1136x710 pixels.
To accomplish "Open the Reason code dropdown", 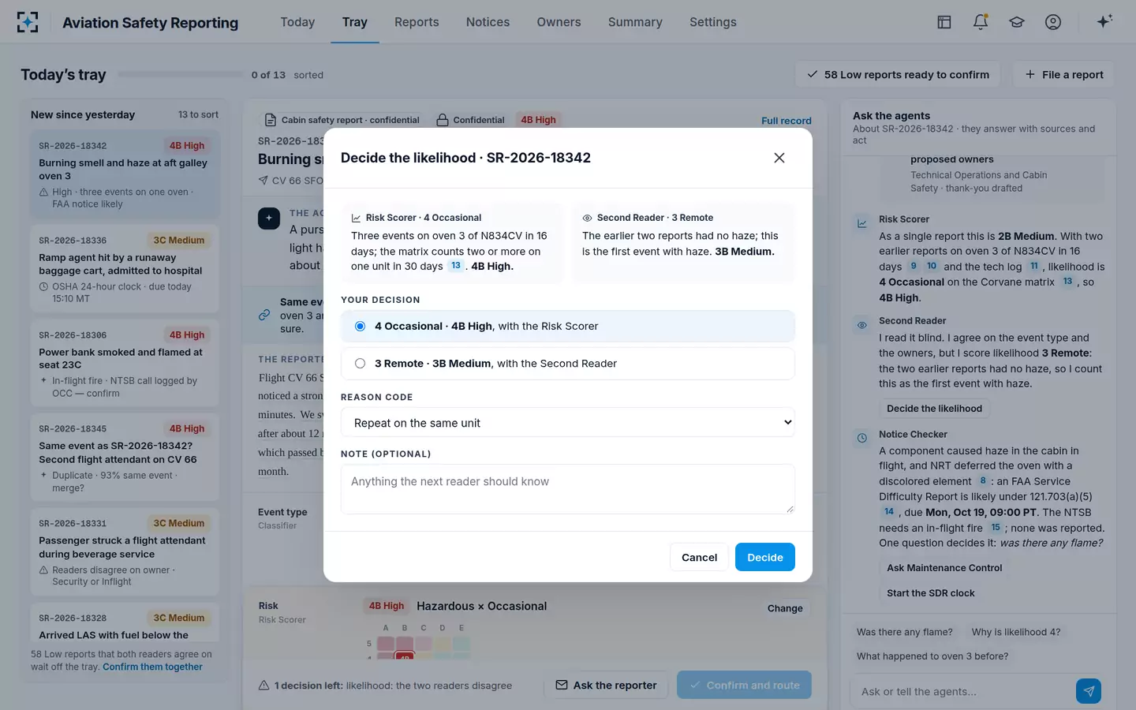I will 568,423.
